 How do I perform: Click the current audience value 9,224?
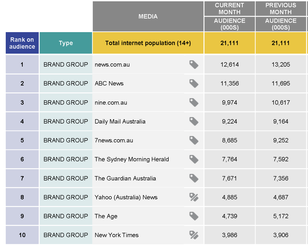coord(229,121)
